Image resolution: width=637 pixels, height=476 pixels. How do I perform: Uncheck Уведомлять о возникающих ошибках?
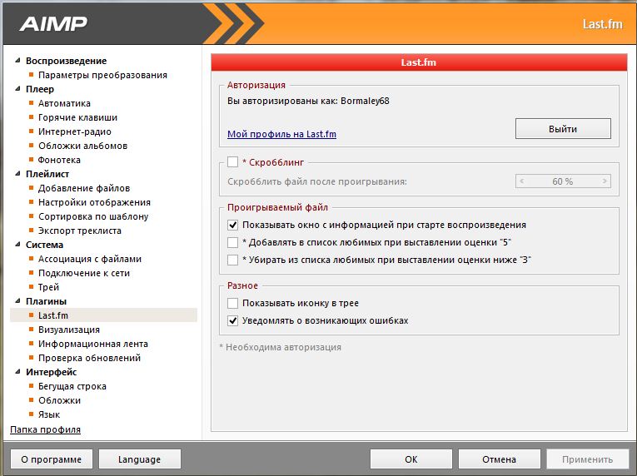[233, 320]
